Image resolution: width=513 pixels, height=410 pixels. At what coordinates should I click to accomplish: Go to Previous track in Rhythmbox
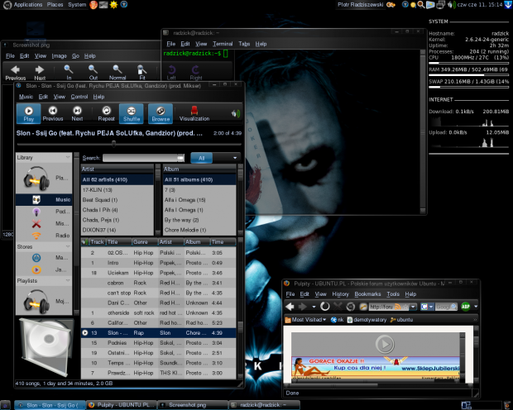coord(53,113)
